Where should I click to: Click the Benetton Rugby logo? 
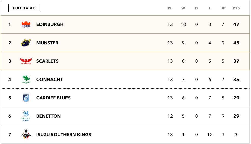(26, 116)
